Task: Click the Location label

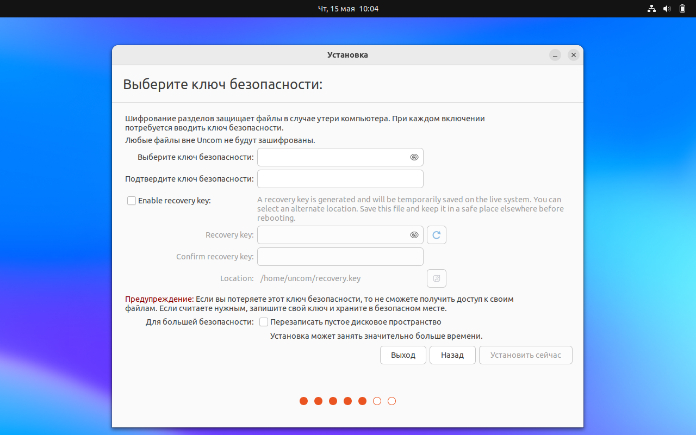Action: point(237,278)
